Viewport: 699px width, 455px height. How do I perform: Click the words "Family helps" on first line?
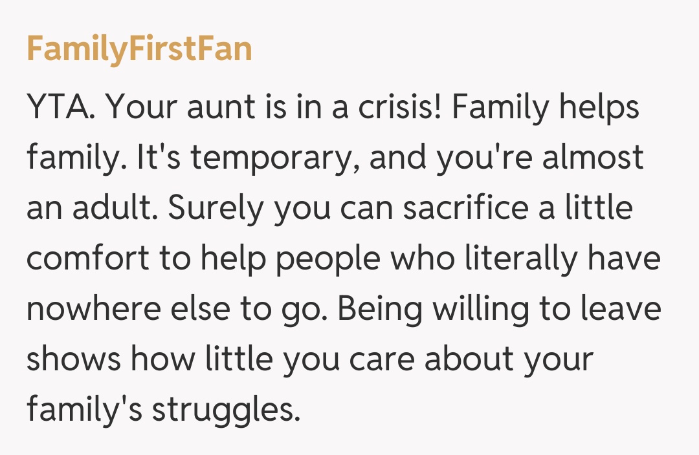[x=546, y=108]
